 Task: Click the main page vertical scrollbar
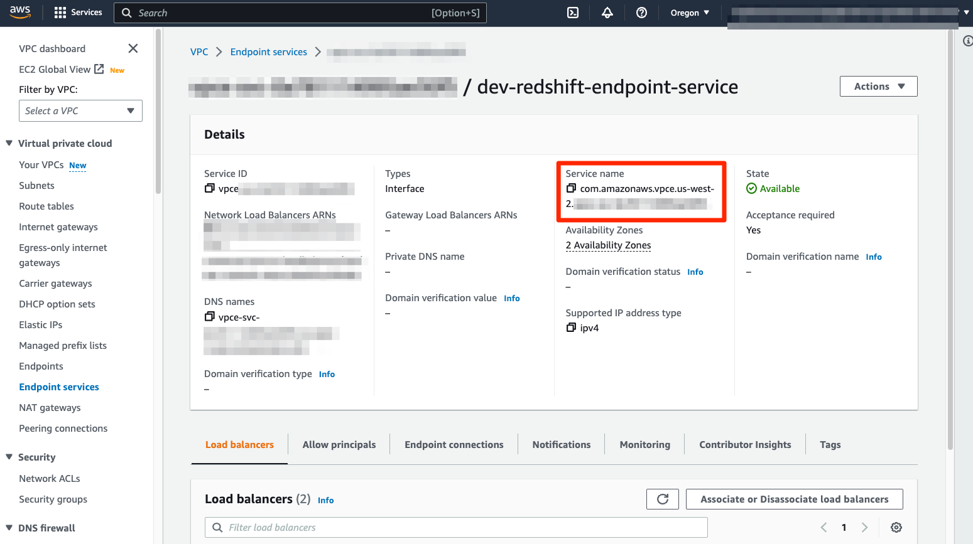[950, 238]
